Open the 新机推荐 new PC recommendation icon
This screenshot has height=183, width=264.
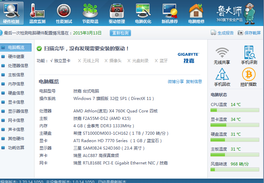pos(170,13)
